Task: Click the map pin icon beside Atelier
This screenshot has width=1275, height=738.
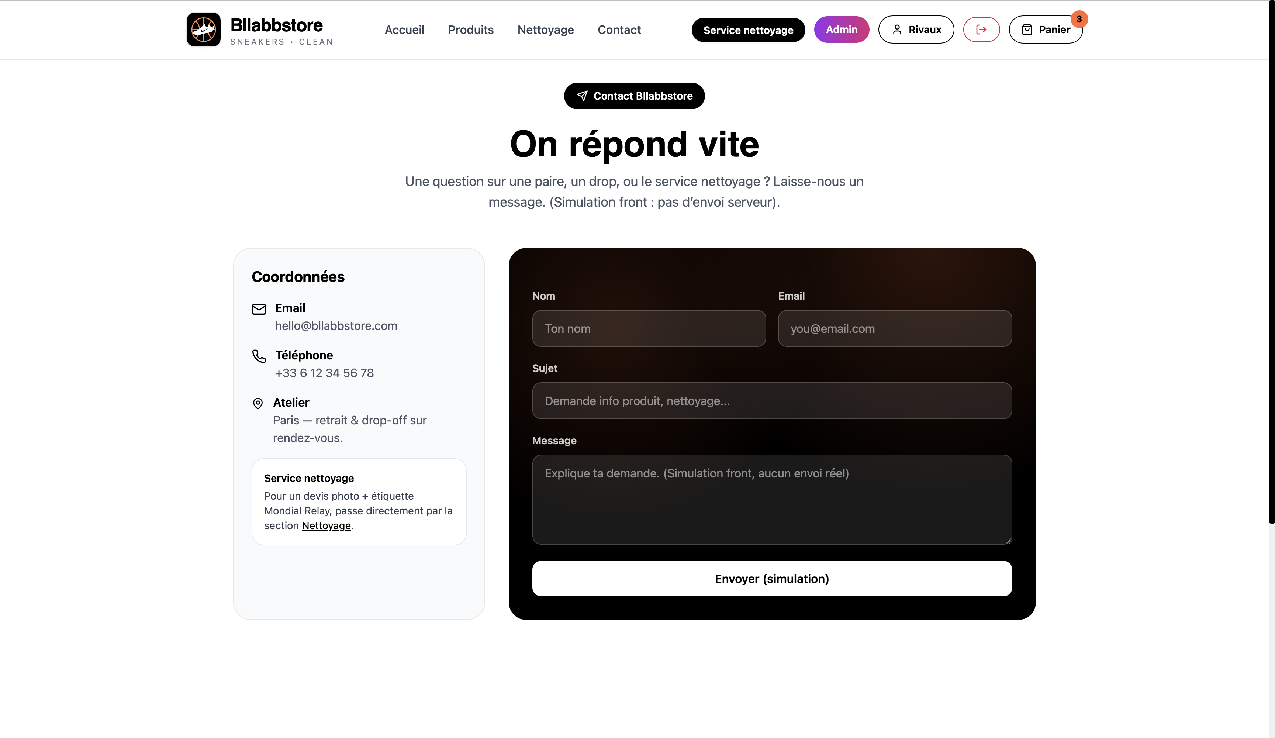Action: 258,403
